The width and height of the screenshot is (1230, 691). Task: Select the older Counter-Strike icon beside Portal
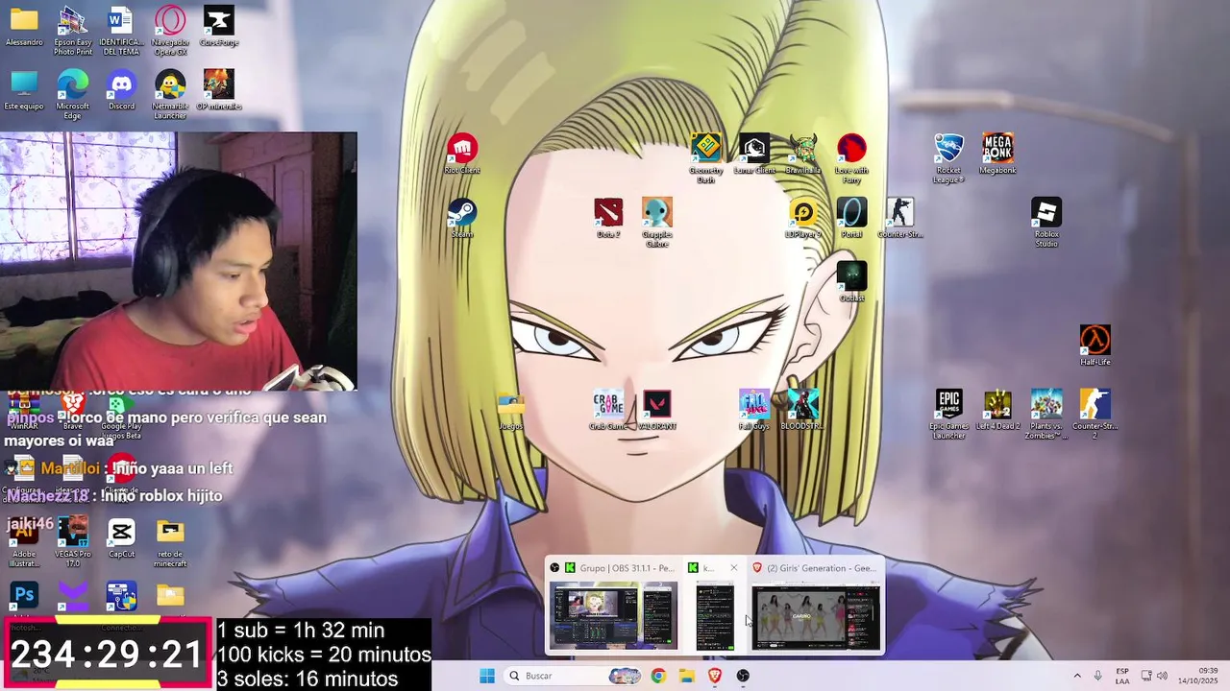[x=899, y=218]
